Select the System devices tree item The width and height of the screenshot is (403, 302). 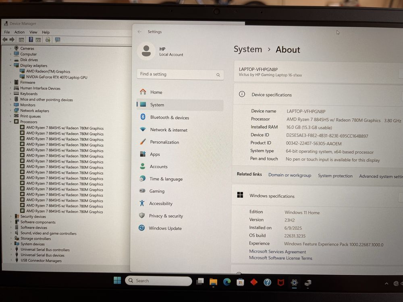33,244
